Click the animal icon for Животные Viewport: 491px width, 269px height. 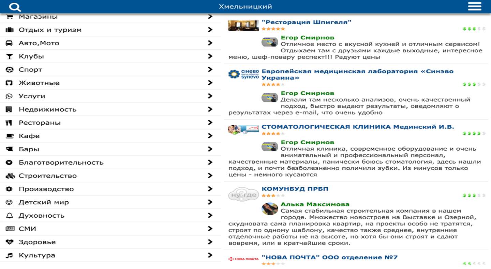pos(10,83)
